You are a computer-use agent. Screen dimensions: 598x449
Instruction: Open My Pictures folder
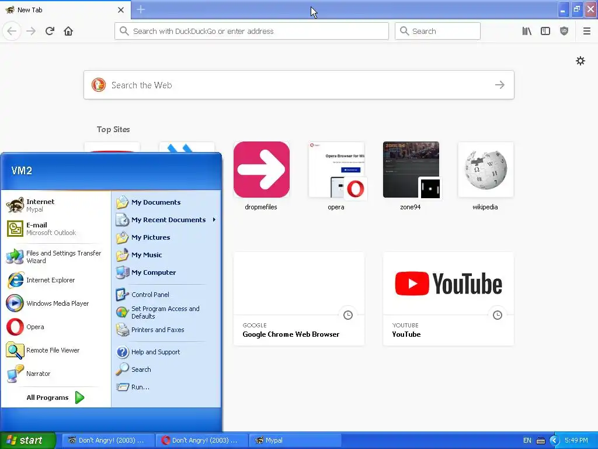point(166,237)
